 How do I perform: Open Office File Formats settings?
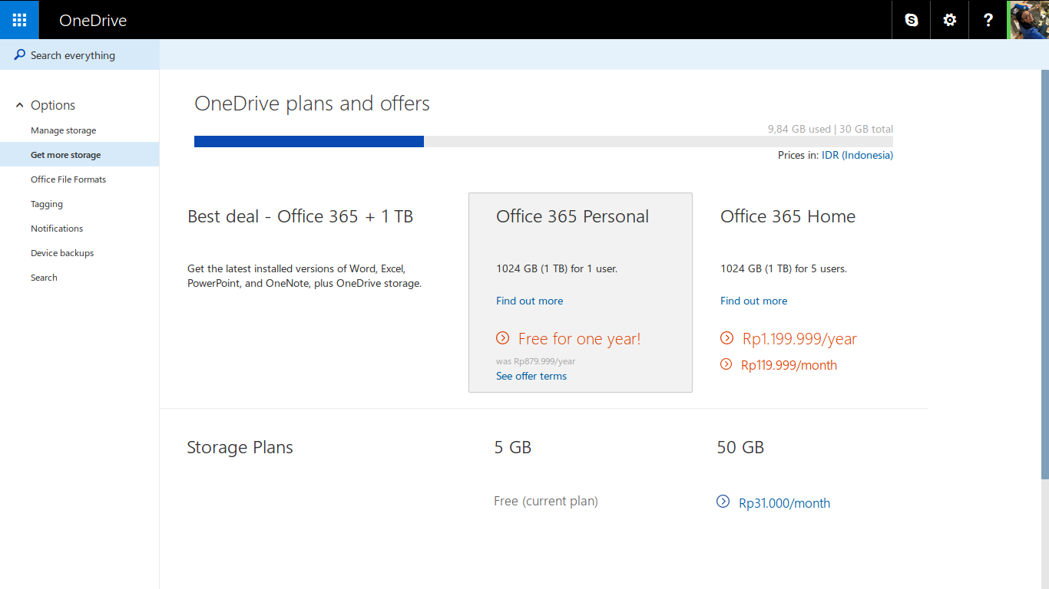click(68, 179)
